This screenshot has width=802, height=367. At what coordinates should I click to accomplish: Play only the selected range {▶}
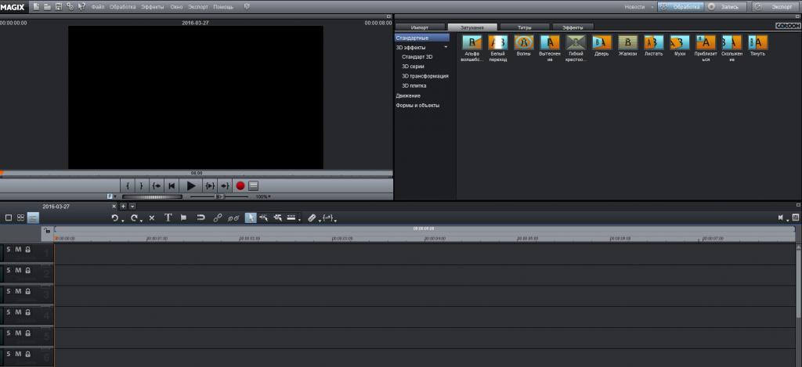click(x=210, y=186)
